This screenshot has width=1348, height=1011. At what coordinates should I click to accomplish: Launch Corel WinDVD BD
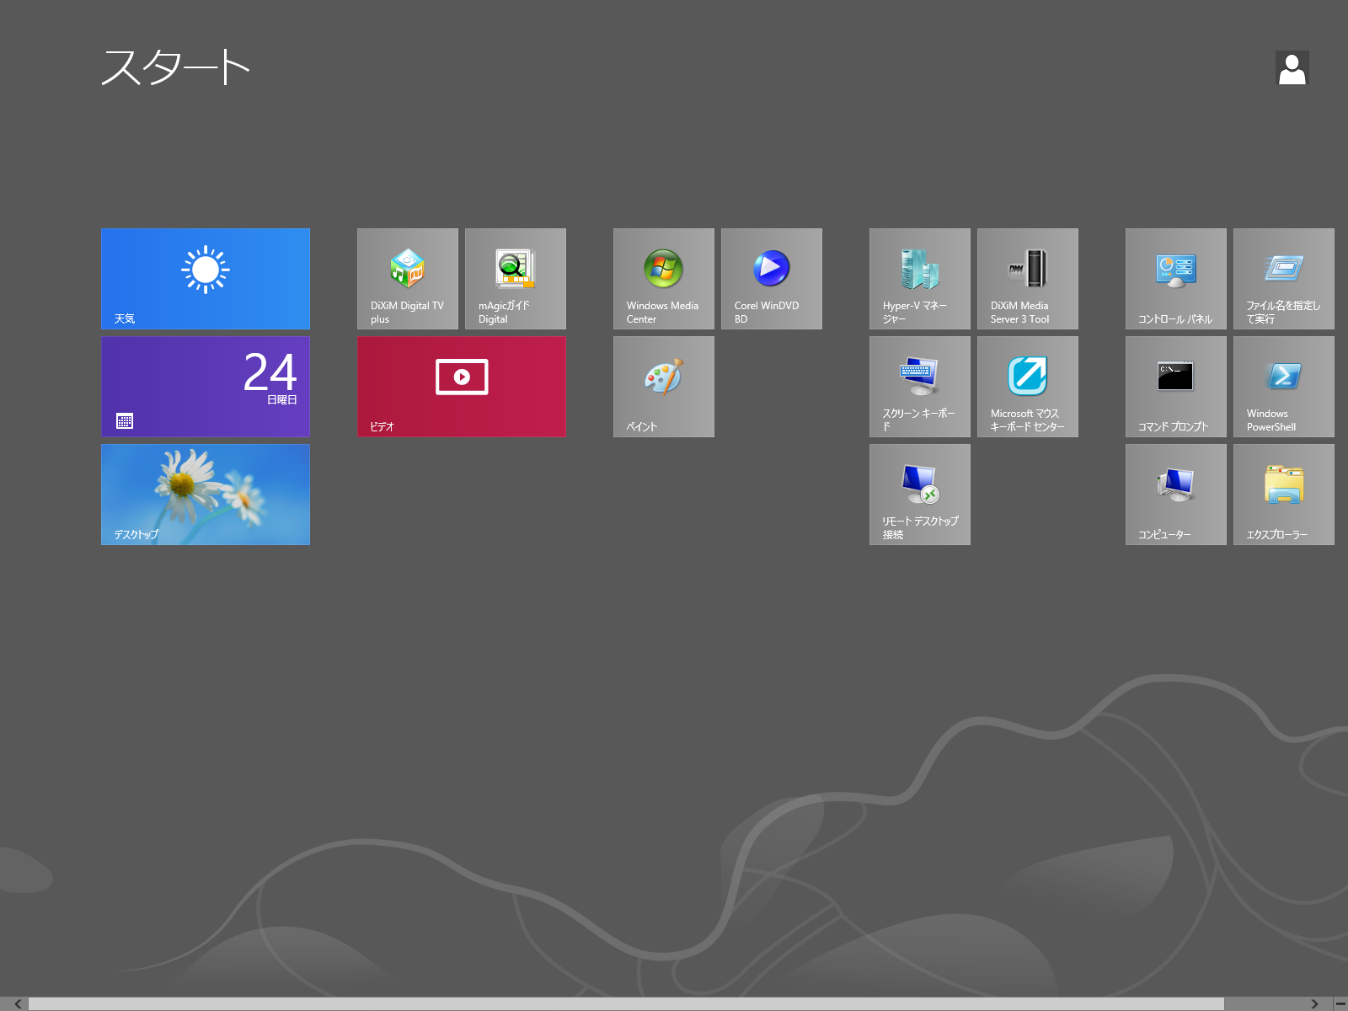(771, 279)
